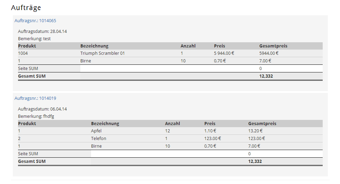Open product link beside Apfel
The width and height of the screenshot is (340, 184).
point(19,131)
